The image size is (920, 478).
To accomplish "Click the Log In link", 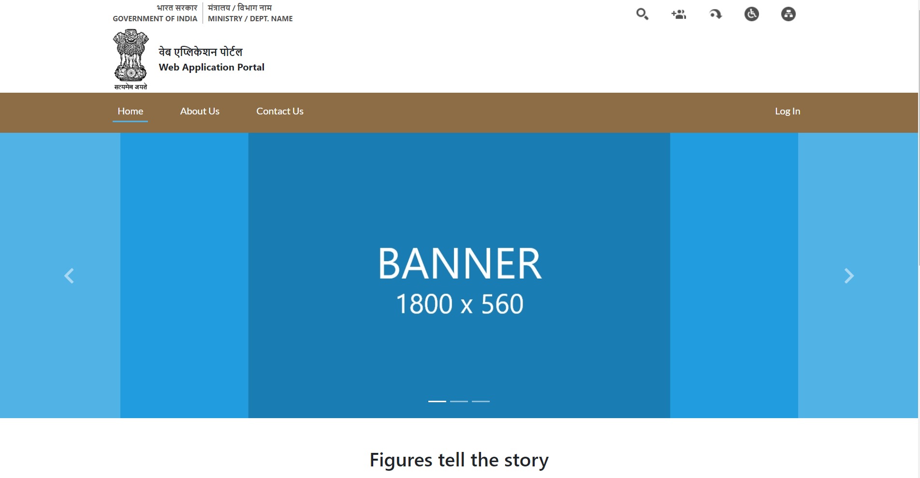I will click(x=788, y=111).
